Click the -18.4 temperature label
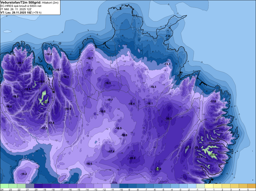The width and height of the screenshot is (256, 191). click(131, 104)
